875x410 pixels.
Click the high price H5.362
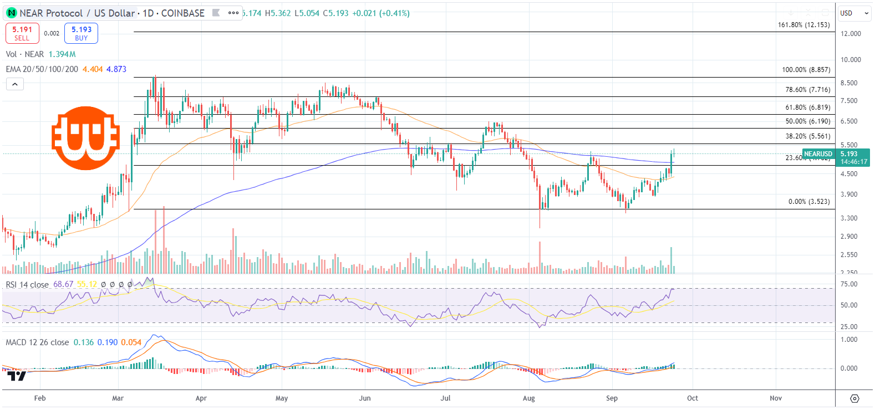278,13
